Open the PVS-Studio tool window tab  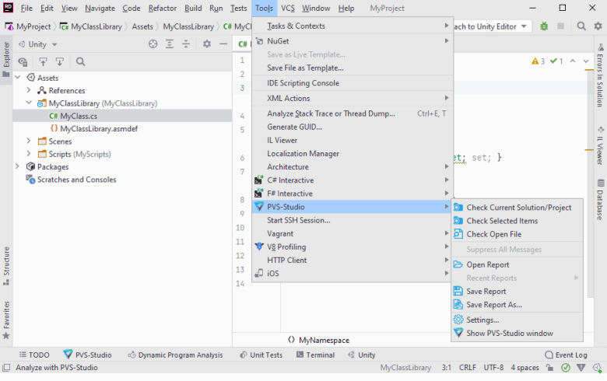point(87,355)
